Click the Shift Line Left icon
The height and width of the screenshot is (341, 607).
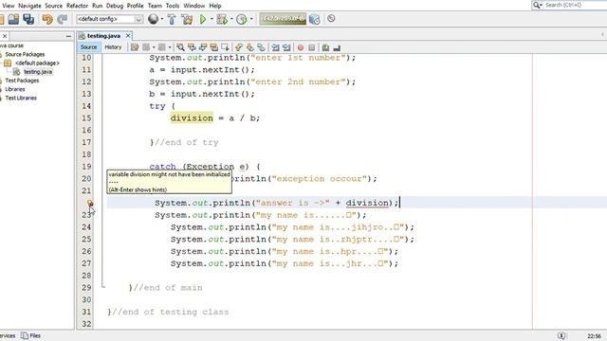point(275,47)
